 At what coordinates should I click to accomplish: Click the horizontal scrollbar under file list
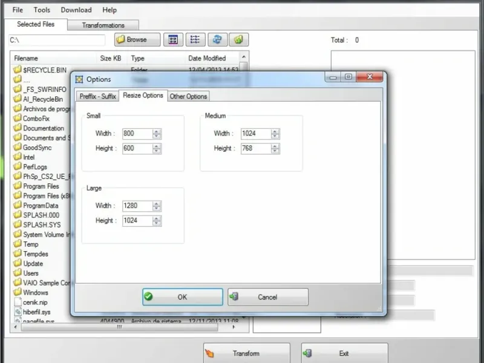point(125,327)
